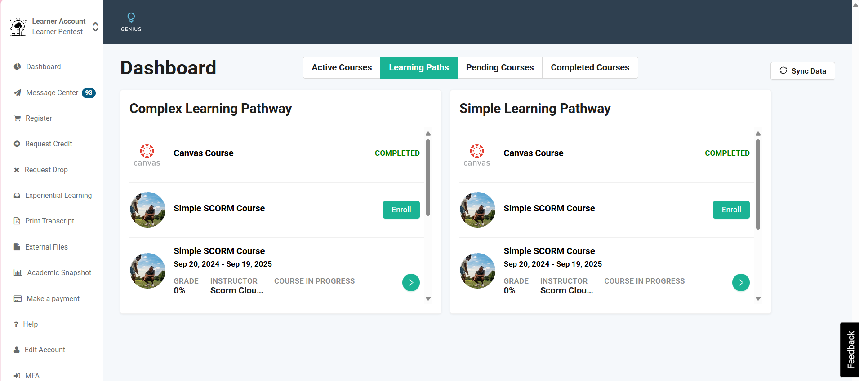Select the Pending Courses tab
Viewport: 859px width, 381px height.
(x=499, y=67)
